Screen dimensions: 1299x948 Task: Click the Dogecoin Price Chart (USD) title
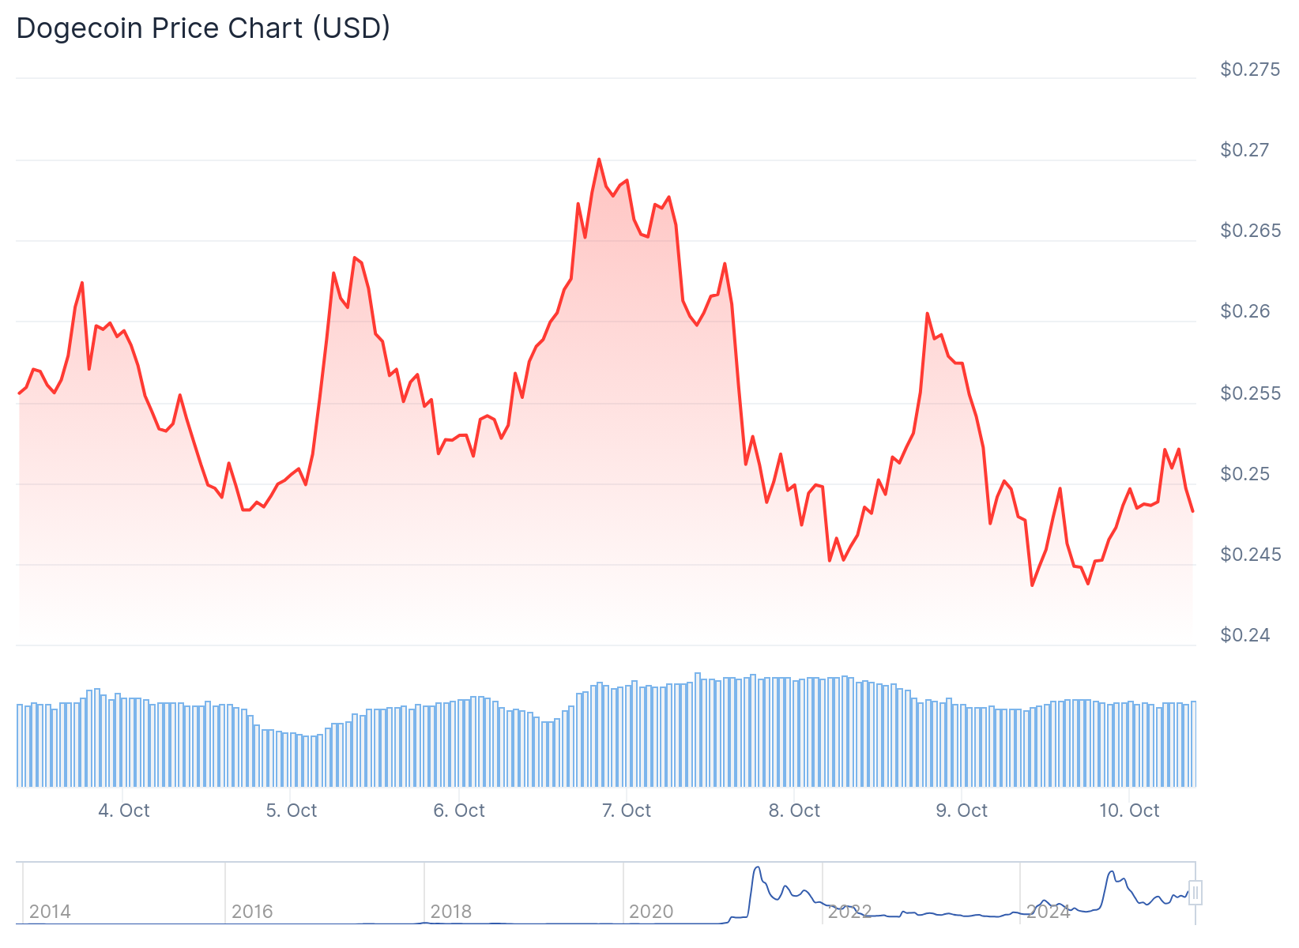point(203,28)
